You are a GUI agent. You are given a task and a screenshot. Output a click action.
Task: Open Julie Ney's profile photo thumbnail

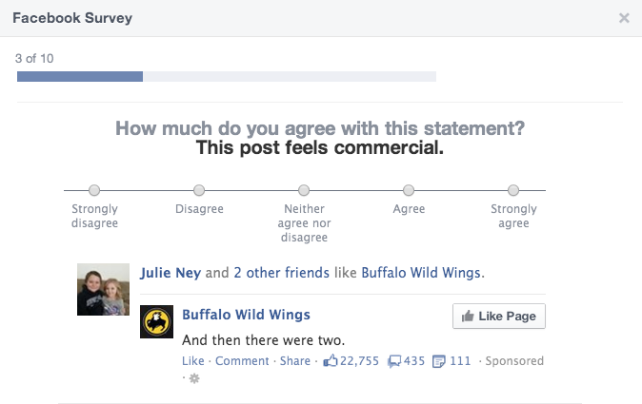coord(103,289)
